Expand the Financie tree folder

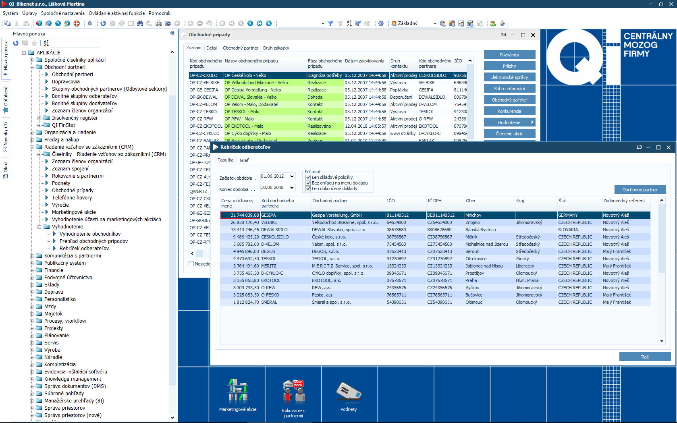tap(32, 270)
